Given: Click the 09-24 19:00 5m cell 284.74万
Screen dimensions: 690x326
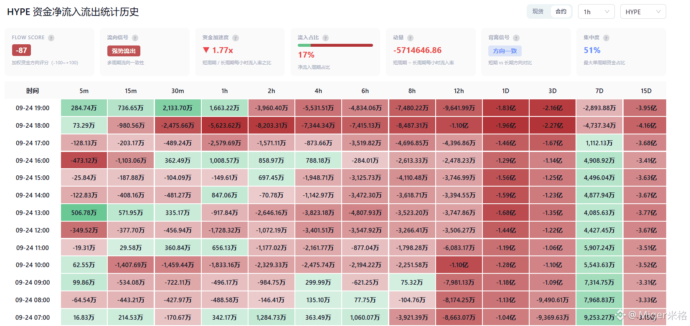Looking at the screenshot, I should [84, 108].
